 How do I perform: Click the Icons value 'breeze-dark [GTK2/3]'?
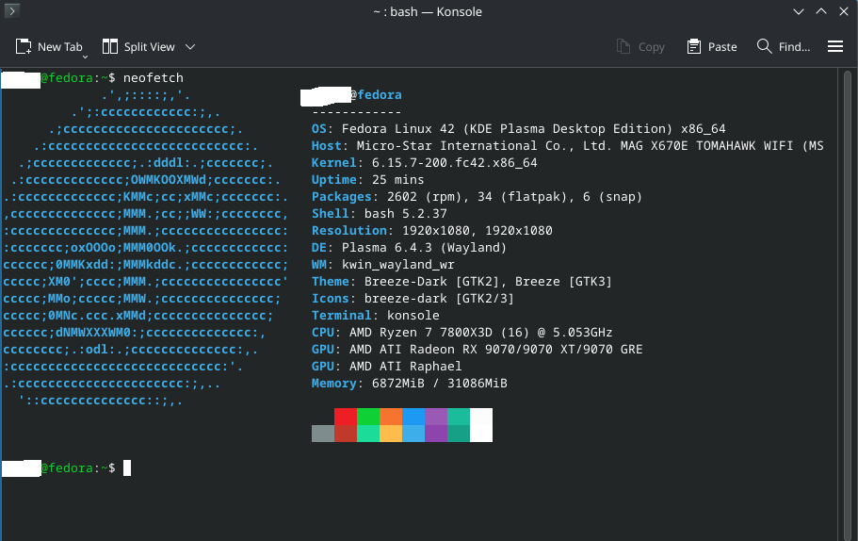tap(440, 299)
